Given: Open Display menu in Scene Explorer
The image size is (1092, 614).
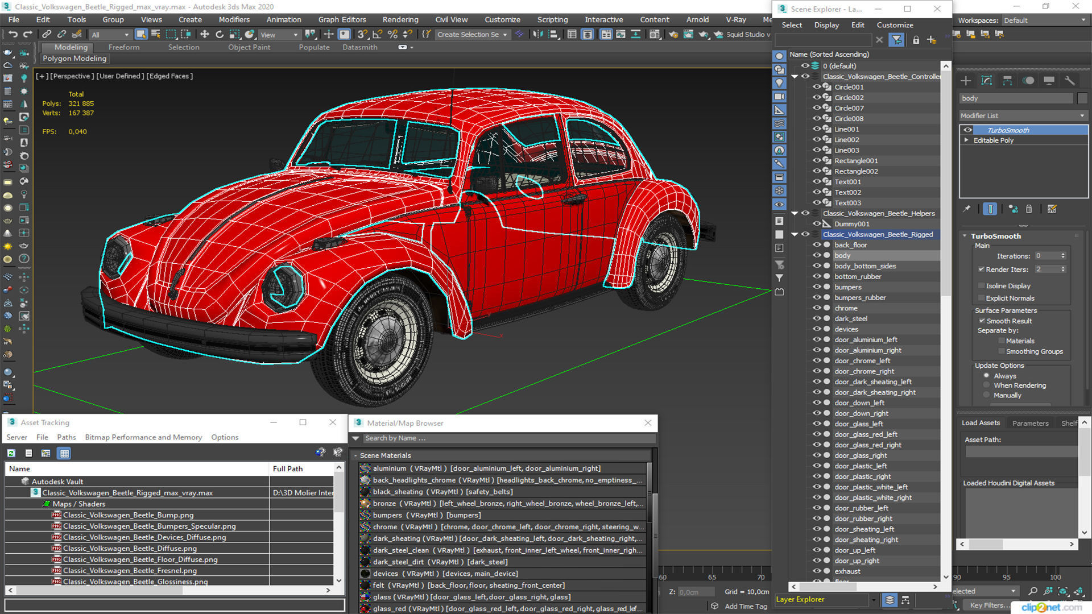Looking at the screenshot, I should [826, 25].
